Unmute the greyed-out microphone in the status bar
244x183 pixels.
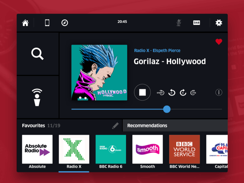click(179, 22)
